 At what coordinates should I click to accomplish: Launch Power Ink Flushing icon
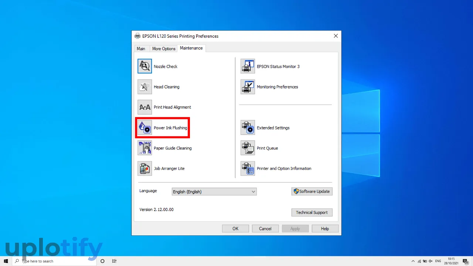[144, 128]
